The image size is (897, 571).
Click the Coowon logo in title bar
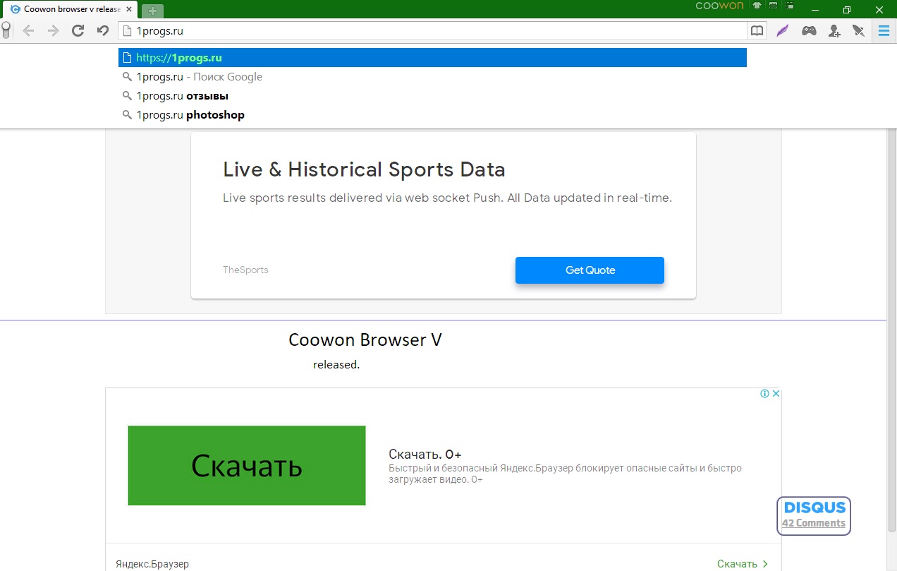[x=719, y=6]
